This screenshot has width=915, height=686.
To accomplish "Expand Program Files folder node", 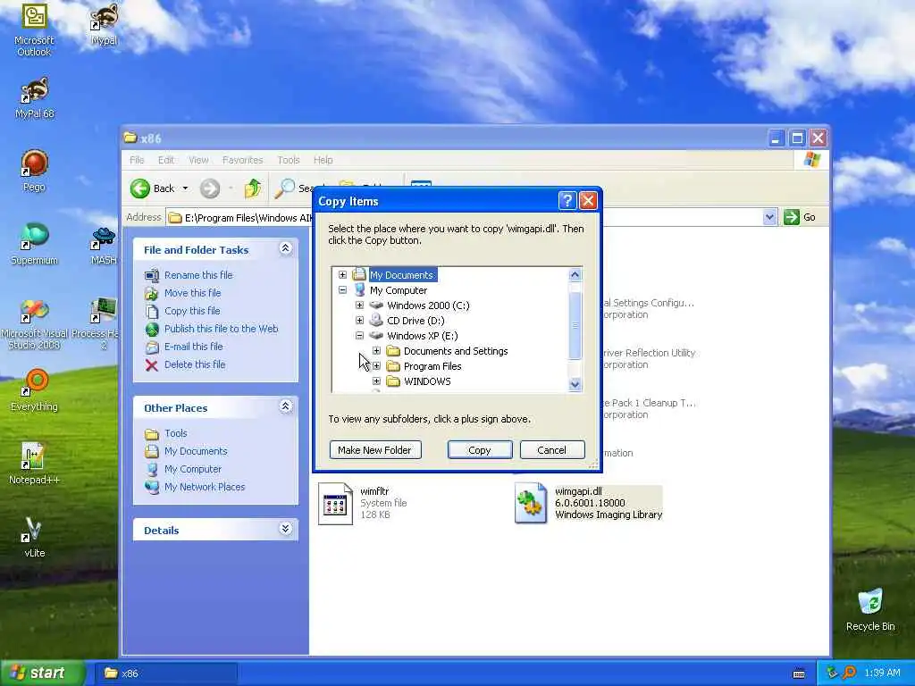I will (x=376, y=365).
